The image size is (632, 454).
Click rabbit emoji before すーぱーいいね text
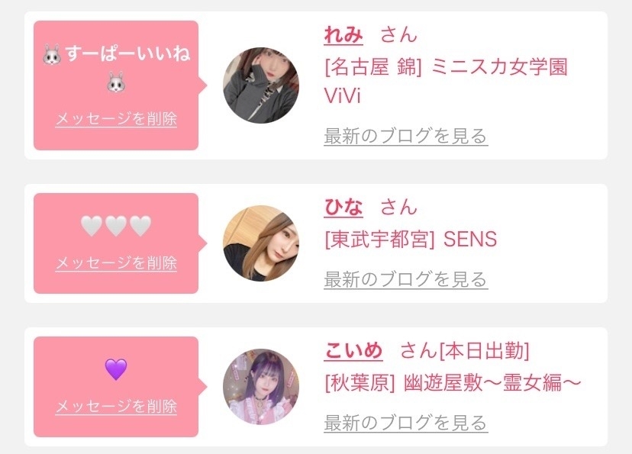click(52, 54)
